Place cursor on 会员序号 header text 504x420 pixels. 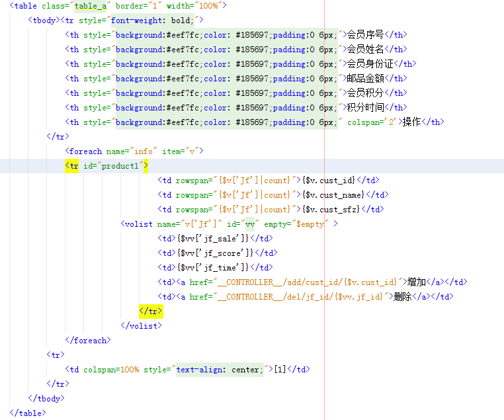coord(365,35)
